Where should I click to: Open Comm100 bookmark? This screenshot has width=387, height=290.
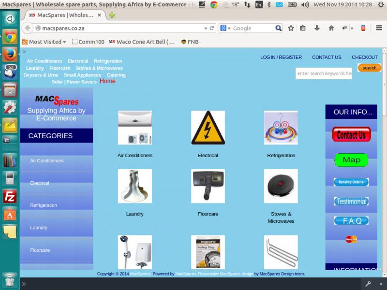[88, 42]
